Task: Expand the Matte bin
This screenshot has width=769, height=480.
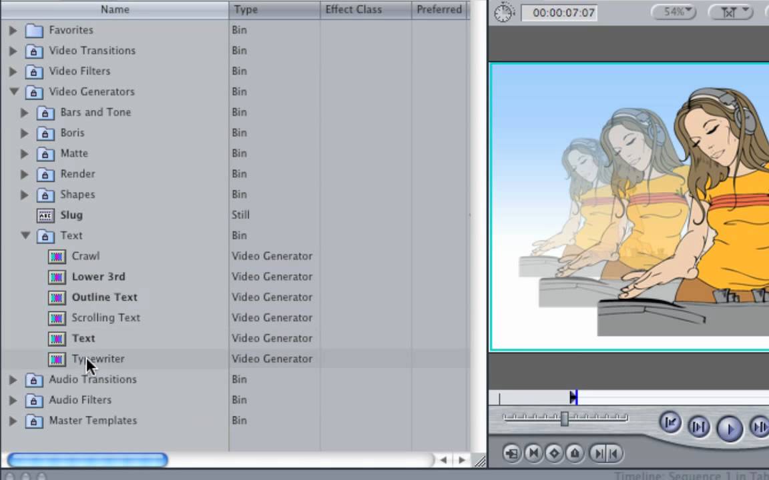Action: click(24, 154)
